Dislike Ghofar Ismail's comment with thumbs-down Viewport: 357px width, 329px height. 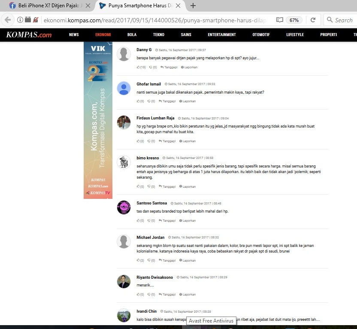click(x=149, y=101)
